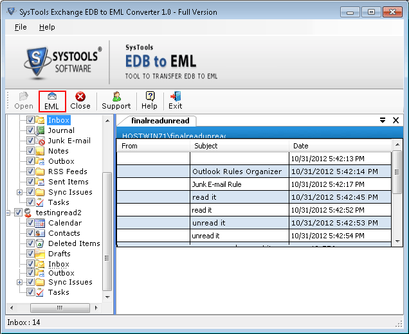Select the Contacts folder label

[64, 233]
